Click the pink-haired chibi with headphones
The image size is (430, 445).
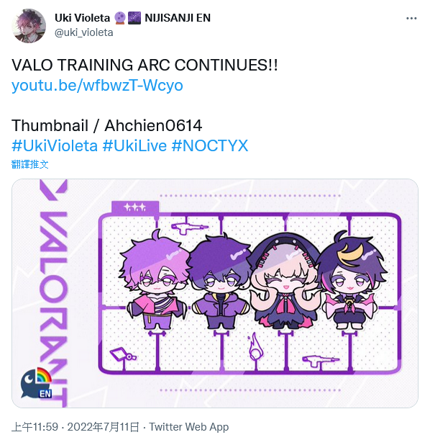[x=285, y=281]
